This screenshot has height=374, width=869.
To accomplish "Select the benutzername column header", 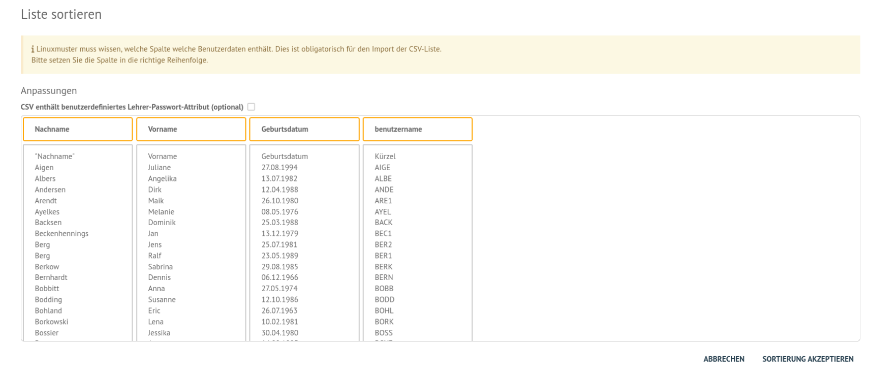I will (x=418, y=129).
